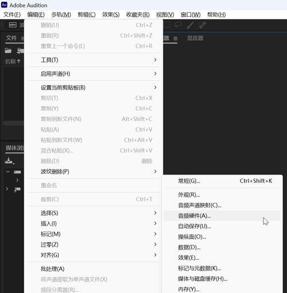Expand the 波纹删除(P) submenu

pos(94,171)
